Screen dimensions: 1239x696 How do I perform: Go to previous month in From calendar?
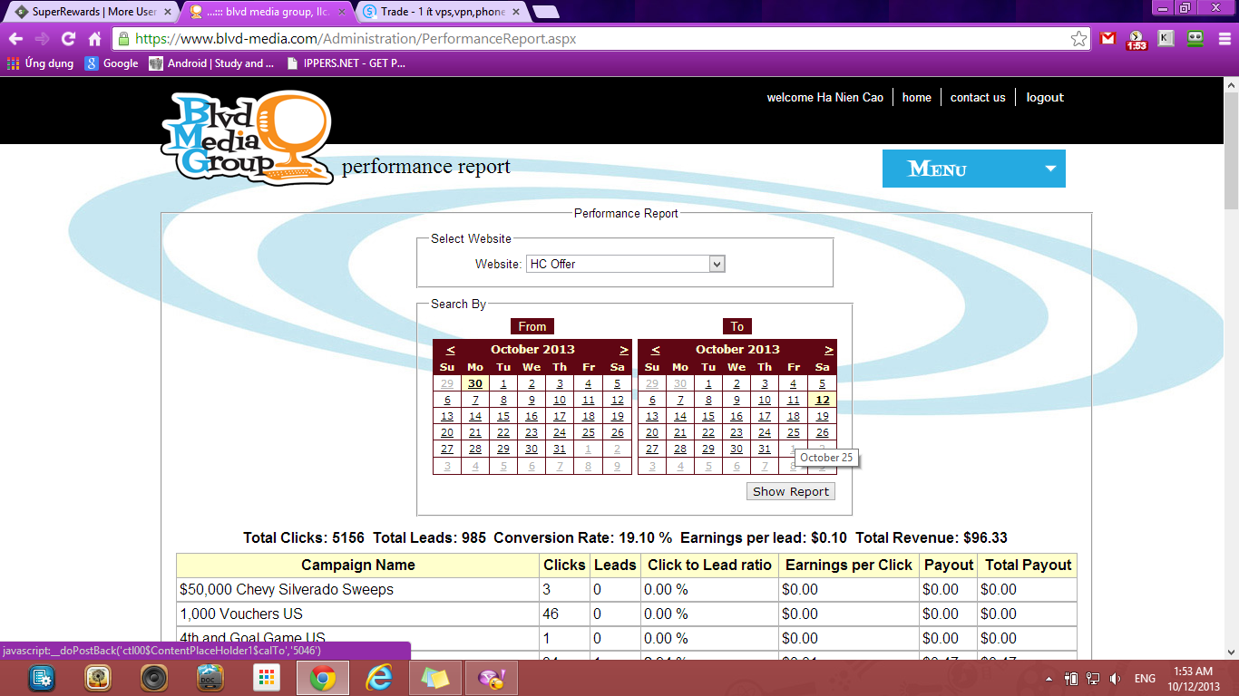[x=451, y=349]
